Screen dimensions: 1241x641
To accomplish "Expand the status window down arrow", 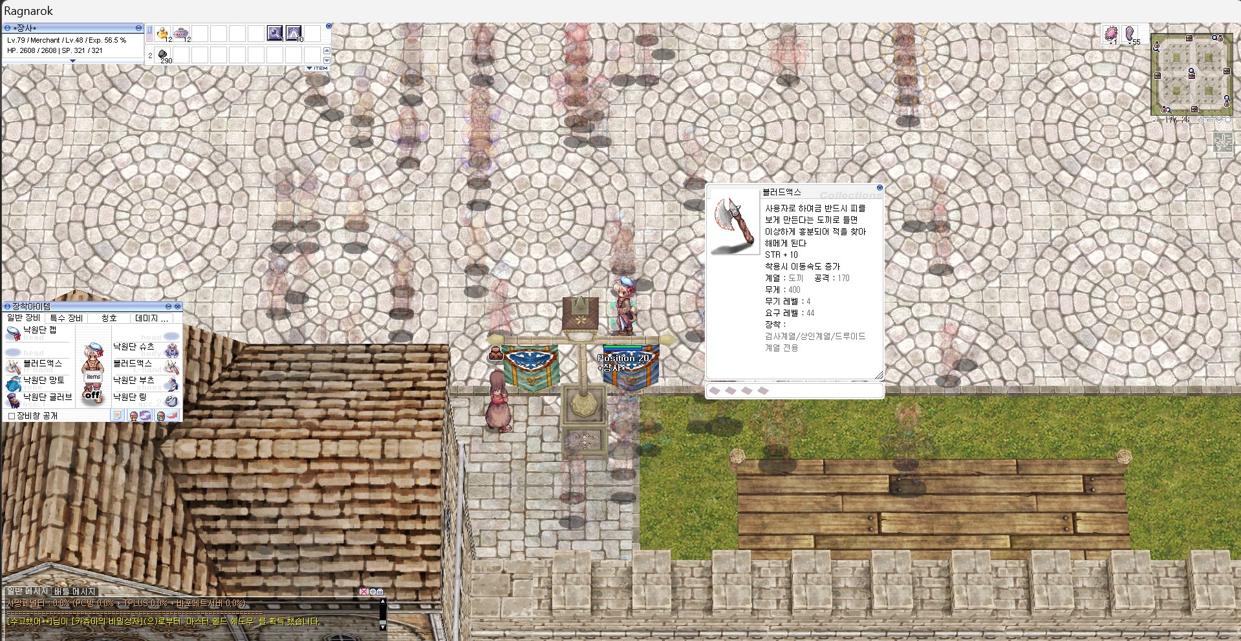I will pyautogui.click(x=72, y=61).
